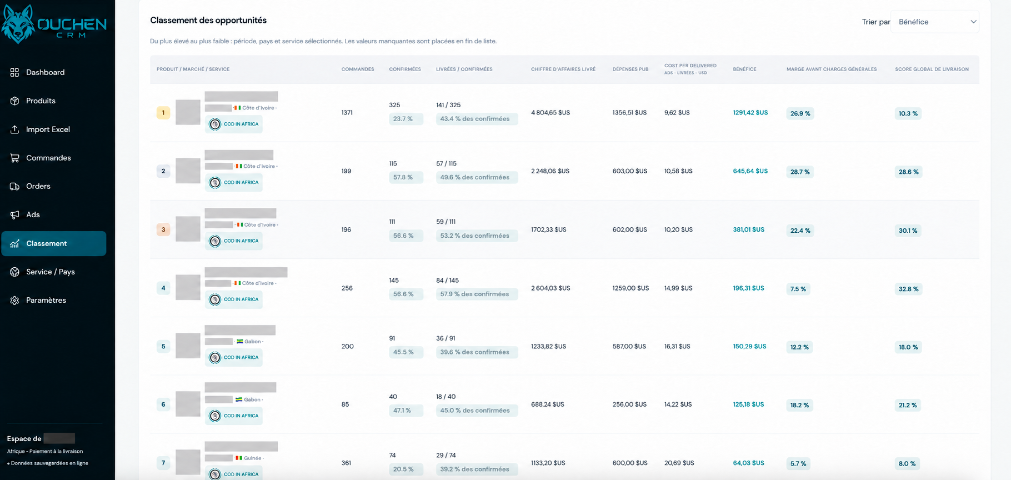Image resolution: width=1011 pixels, height=480 pixels.
Task: Click the SCORE GLOBAL DE LIVRAISON column header
Action: coord(932,69)
